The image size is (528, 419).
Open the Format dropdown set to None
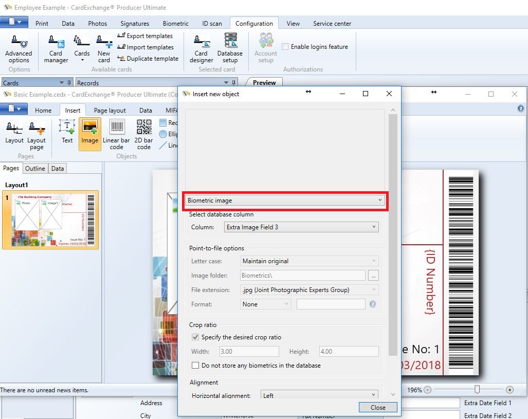[x=265, y=304]
